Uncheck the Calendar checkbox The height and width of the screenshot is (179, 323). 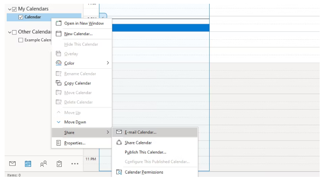coord(21,17)
